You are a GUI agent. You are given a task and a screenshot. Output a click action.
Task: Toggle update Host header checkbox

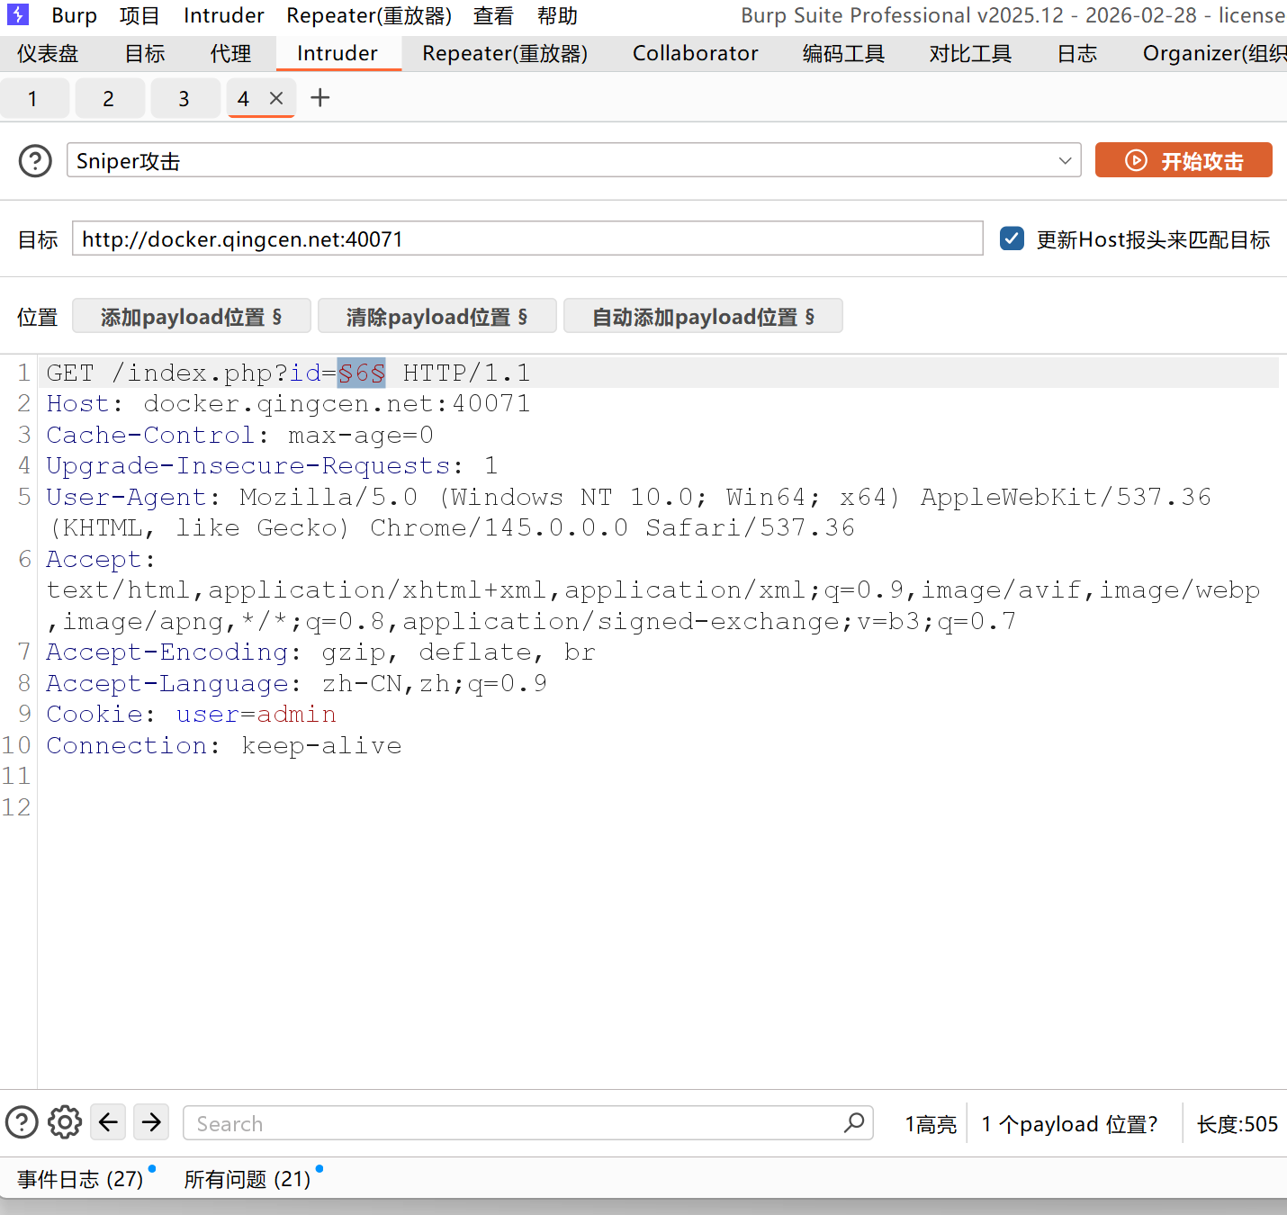1012,238
